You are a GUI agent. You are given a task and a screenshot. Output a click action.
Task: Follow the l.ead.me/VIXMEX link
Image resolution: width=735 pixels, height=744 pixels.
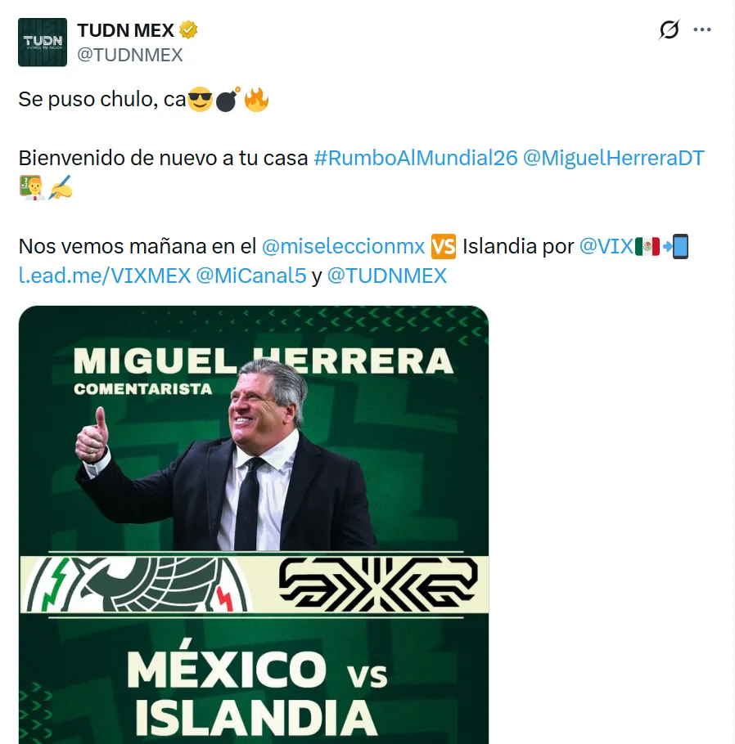pos(105,276)
